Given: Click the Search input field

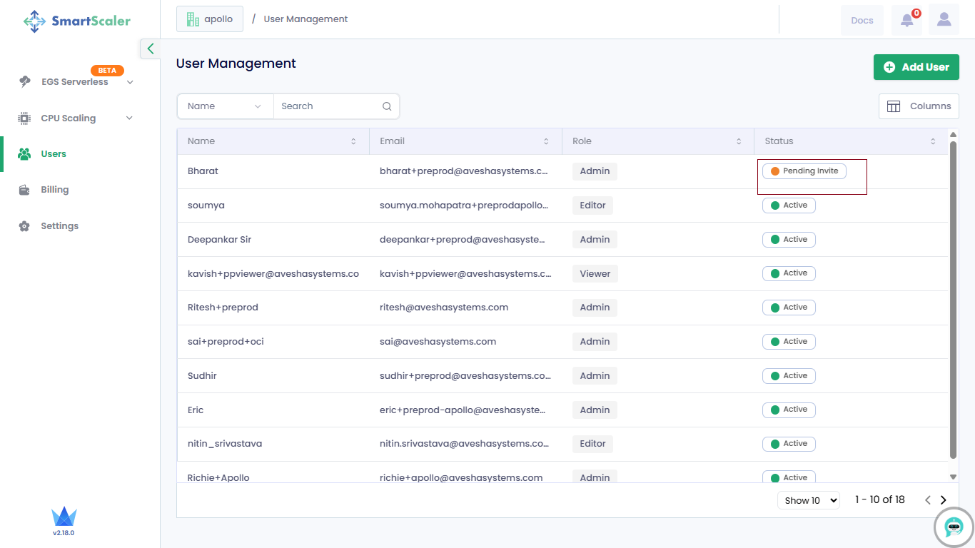Looking at the screenshot, I should (x=328, y=106).
